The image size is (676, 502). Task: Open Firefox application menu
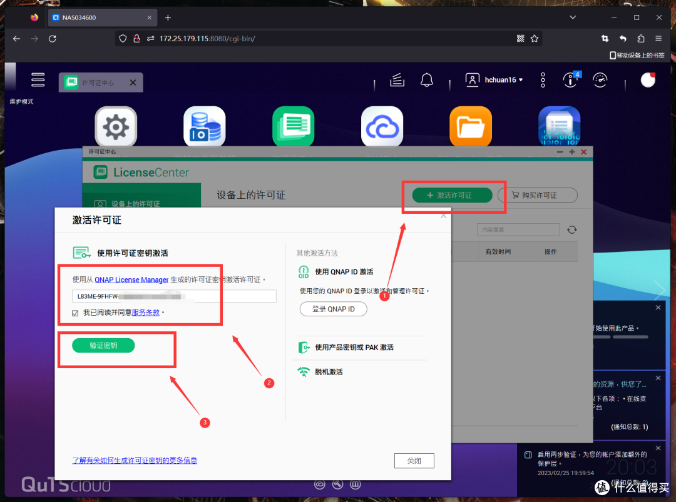[x=658, y=39]
